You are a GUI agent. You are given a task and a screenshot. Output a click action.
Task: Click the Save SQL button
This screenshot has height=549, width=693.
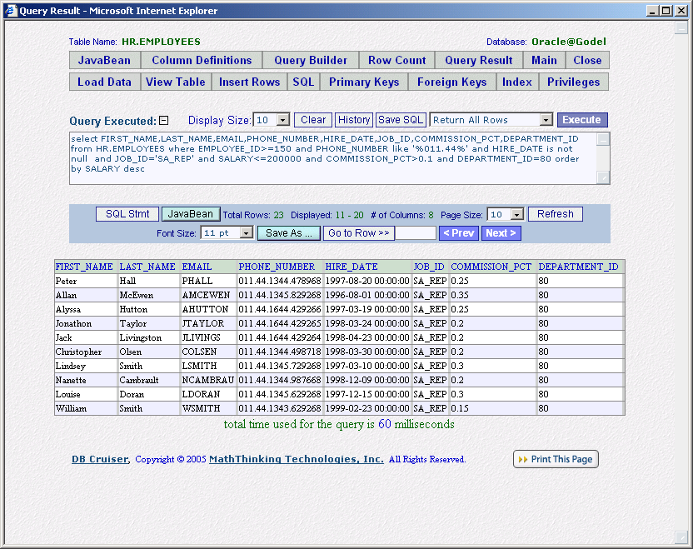point(401,120)
